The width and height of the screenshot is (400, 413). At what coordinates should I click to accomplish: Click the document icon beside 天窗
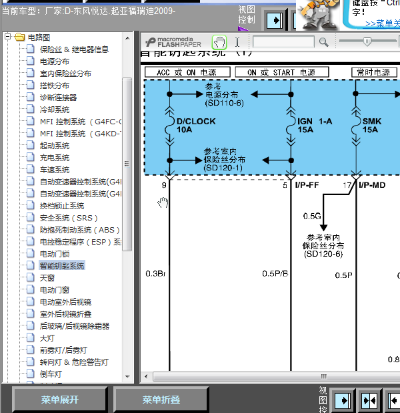[x=31, y=277]
